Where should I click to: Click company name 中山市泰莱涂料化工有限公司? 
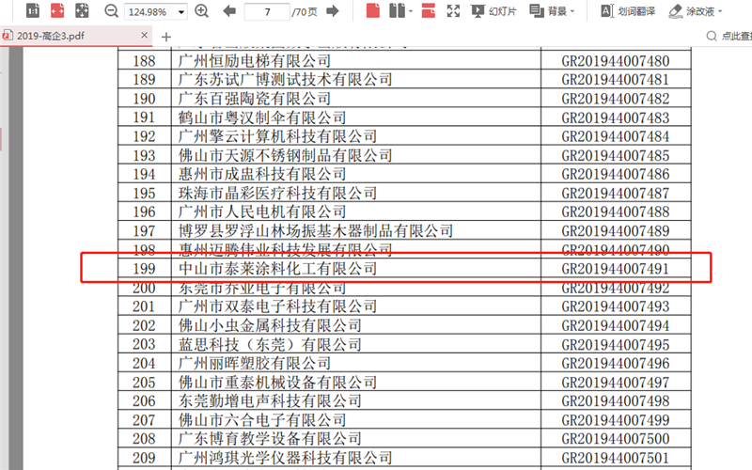point(277,269)
